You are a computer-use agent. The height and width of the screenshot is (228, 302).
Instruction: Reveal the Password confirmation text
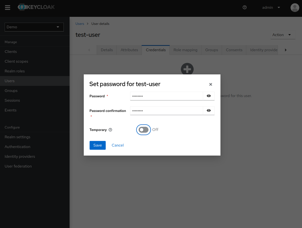208,111
